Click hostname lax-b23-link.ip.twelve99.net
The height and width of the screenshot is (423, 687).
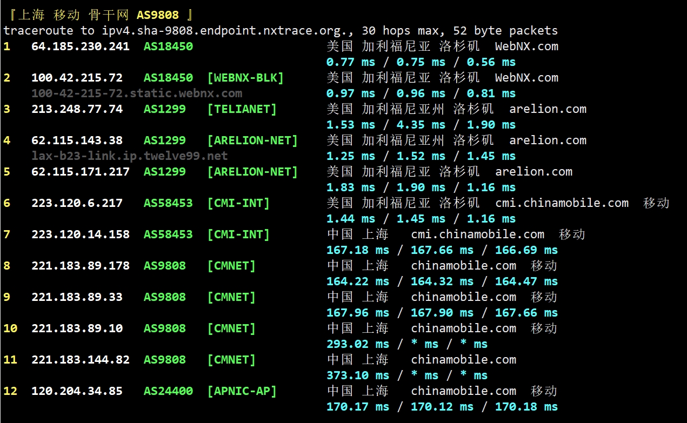(130, 156)
